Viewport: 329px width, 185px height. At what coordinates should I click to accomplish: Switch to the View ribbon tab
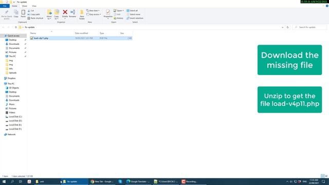(34, 6)
